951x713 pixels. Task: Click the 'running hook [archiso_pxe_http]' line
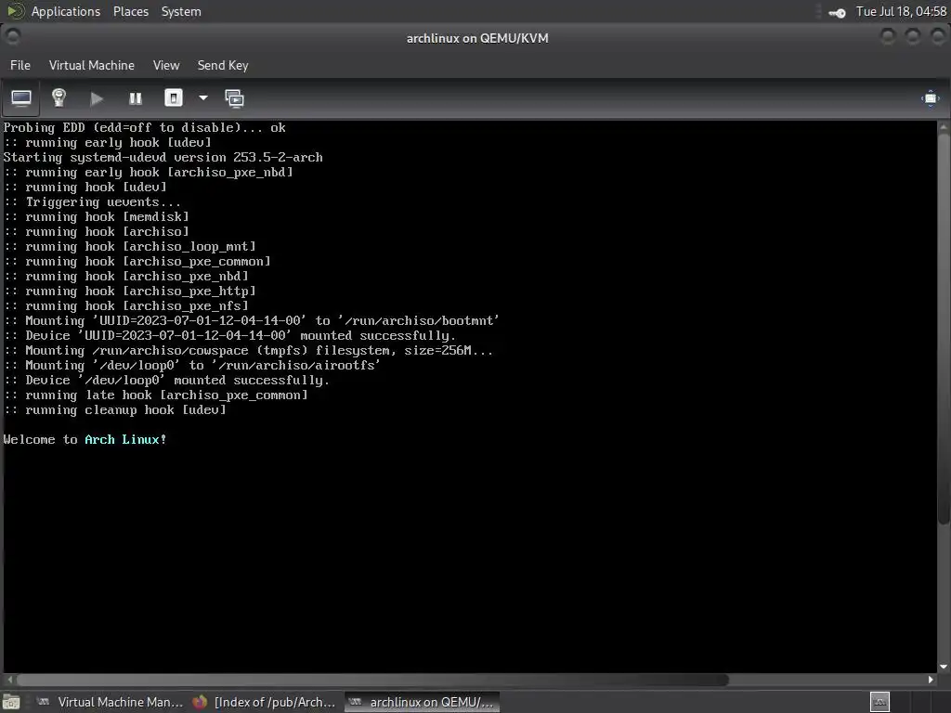130,291
